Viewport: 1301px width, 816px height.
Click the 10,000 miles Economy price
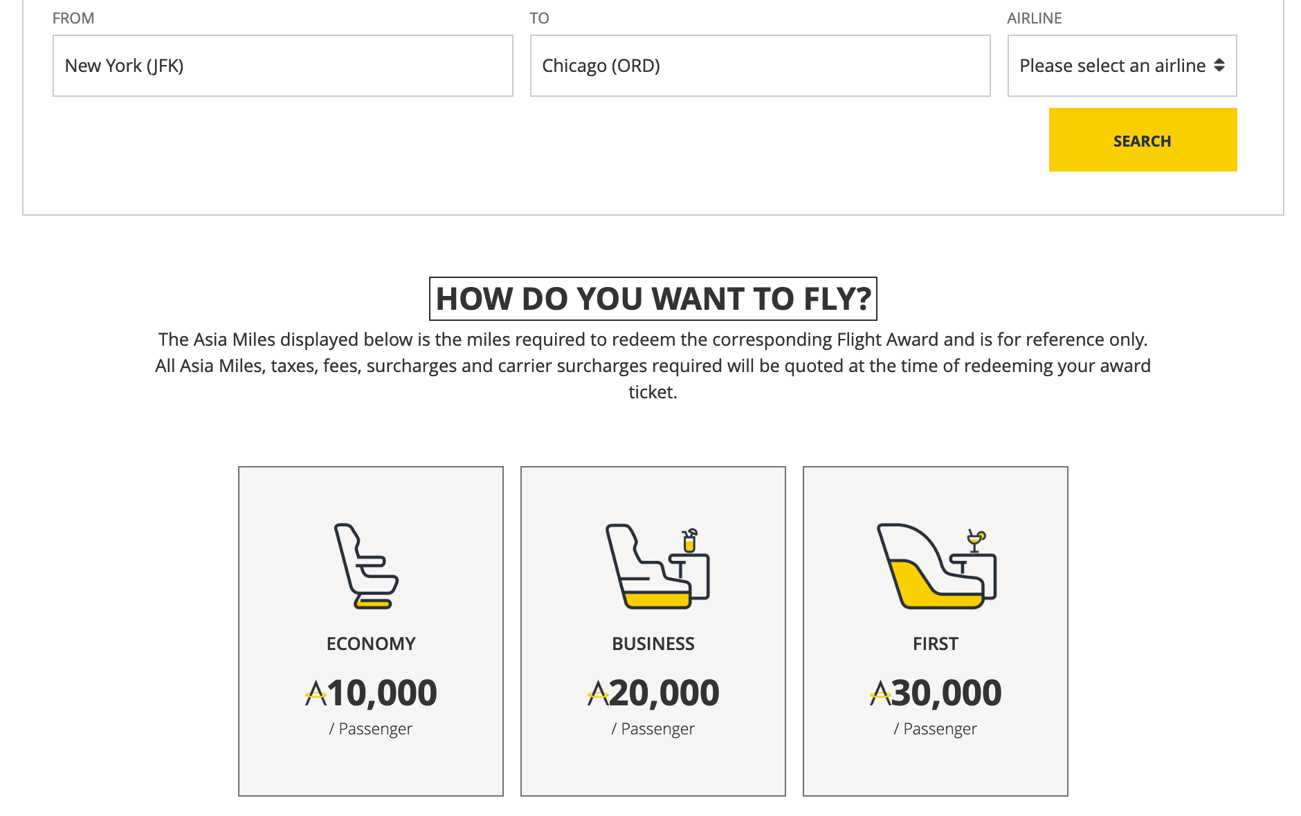pyautogui.click(x=382, y=693)
